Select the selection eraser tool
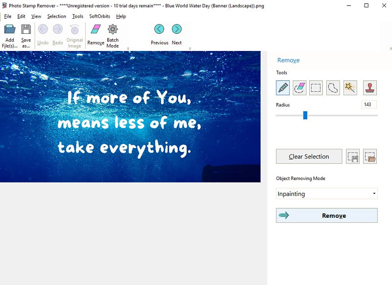Screen dimensions: 392x285 [299, 88]
